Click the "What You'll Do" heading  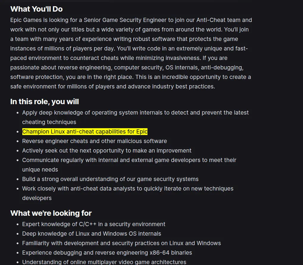click(36, 9)
